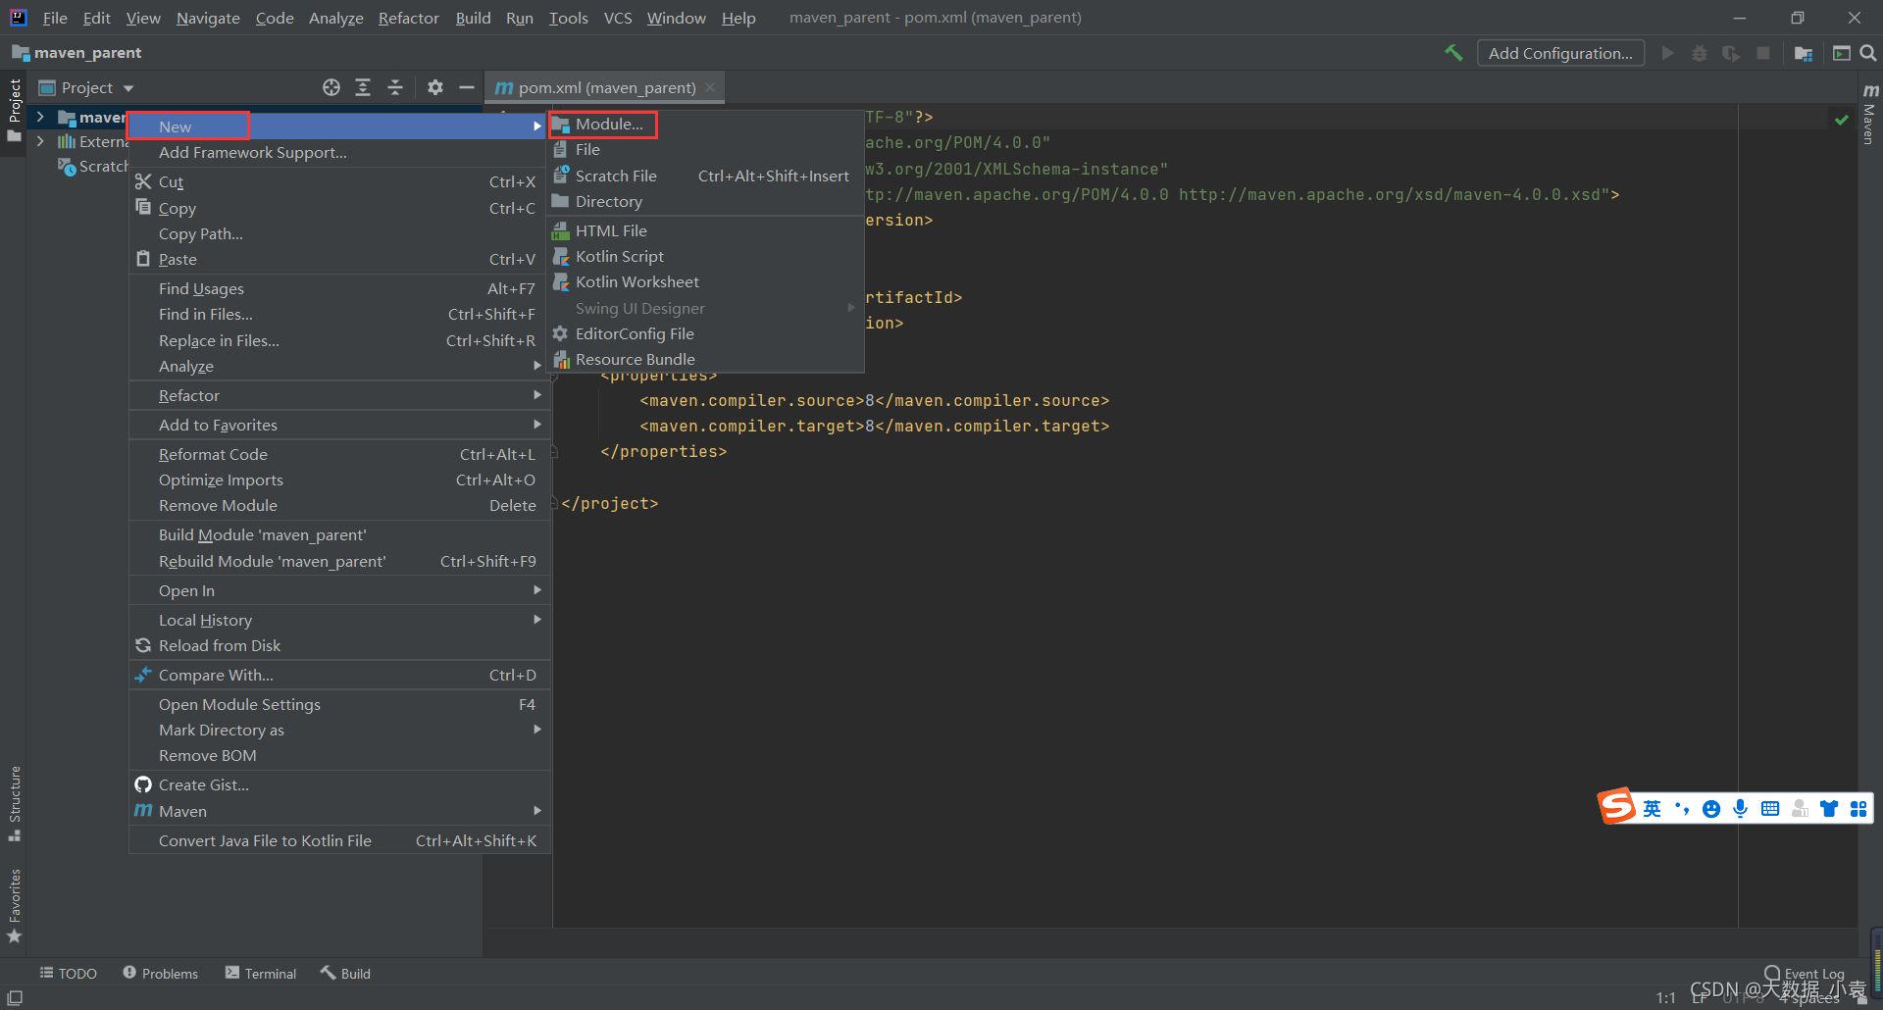Image resolution: width=1883 pixels, height=1010 pixels.
Task: Click the Select Opened File target icon
Action: 331,87
